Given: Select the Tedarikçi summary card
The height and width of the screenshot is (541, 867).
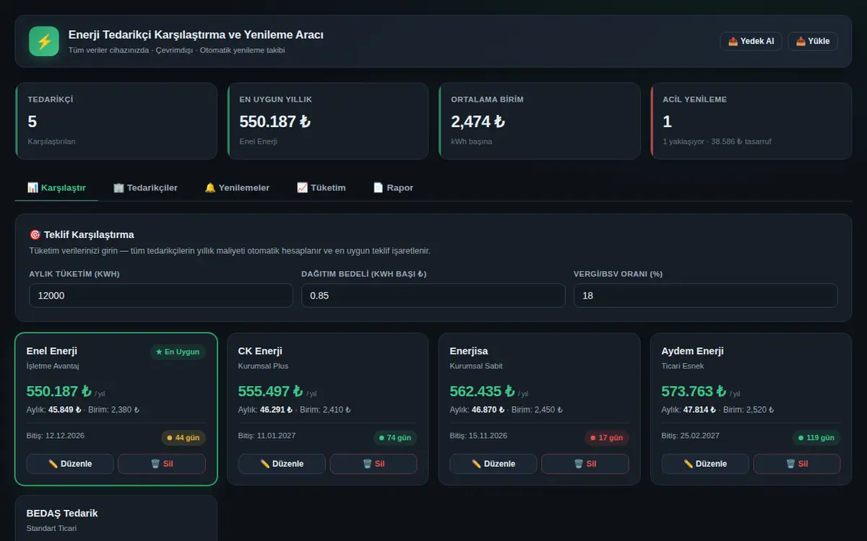Looking at the screenshot, I should click(x=116, y=121).
